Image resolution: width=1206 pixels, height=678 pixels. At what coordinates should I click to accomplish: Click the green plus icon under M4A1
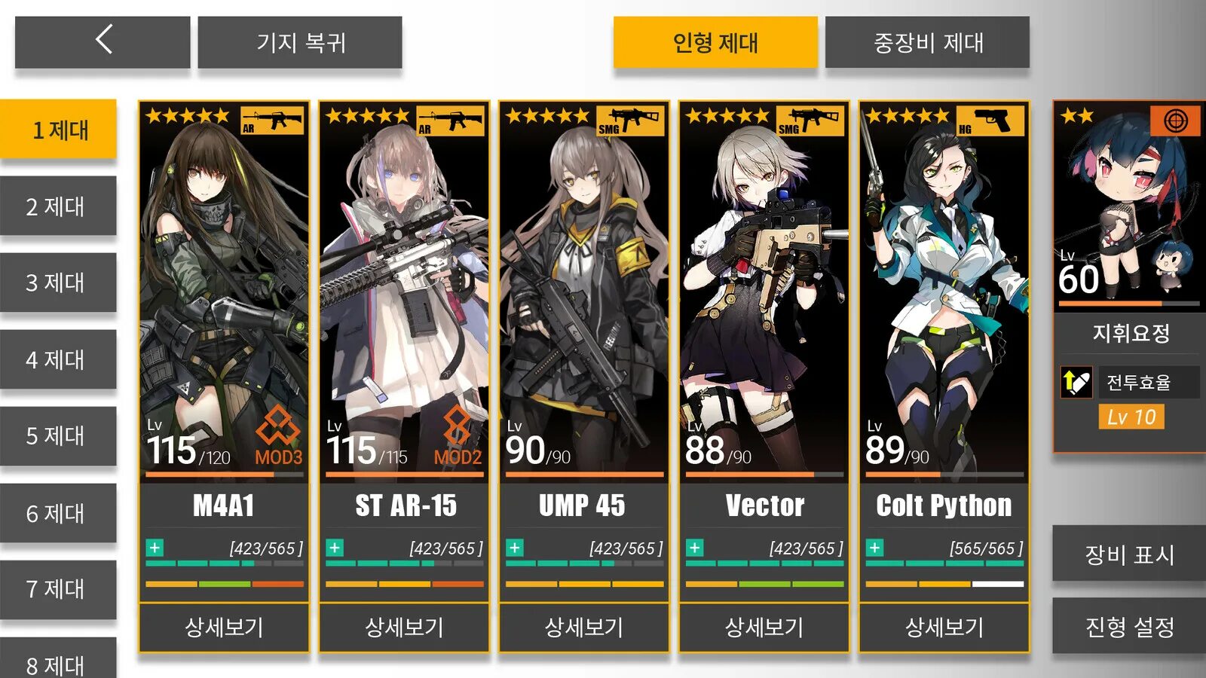[x=155, y=548]
